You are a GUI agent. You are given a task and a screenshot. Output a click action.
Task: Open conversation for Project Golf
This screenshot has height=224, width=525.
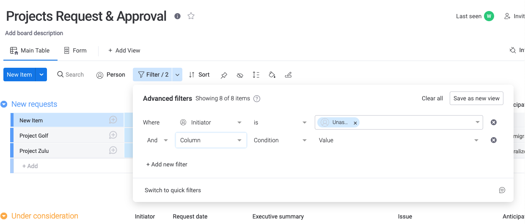click(113, 136)
